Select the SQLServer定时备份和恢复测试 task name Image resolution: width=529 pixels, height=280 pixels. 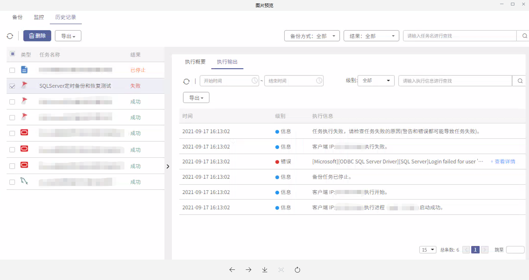(75, 86)
